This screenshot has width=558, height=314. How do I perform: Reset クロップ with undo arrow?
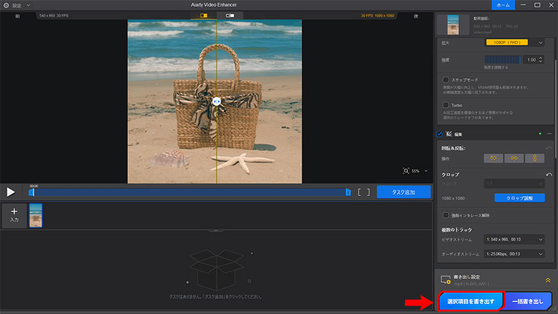click(x=549, y=175)
